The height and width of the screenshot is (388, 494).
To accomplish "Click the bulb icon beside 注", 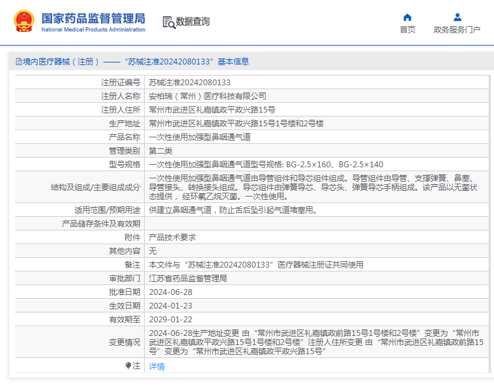I will (x=128, y=365).
